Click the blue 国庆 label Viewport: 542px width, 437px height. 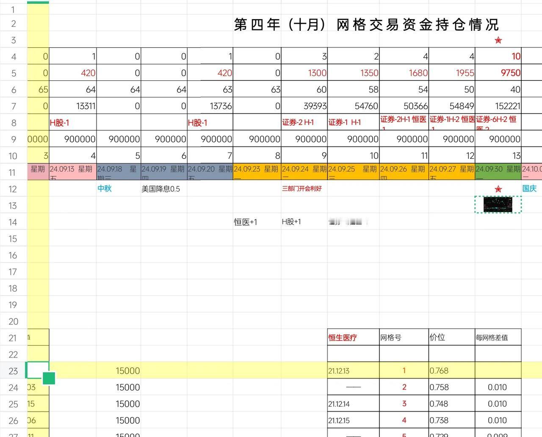(x=529, y=188)
